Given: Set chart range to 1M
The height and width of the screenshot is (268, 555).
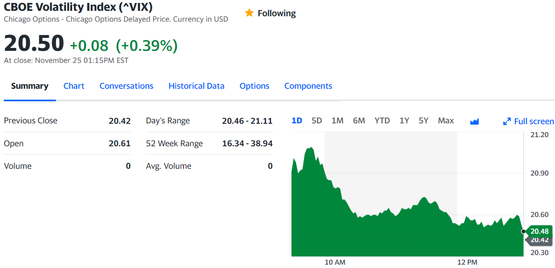Looking at the screenshot, I should 337,120.
